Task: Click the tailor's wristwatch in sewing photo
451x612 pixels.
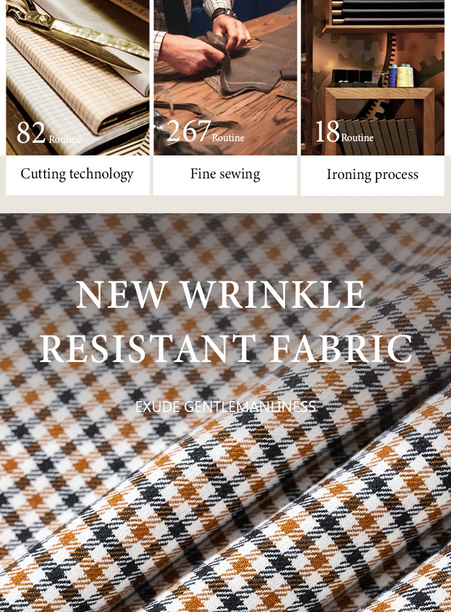Action: coord(223,13)
